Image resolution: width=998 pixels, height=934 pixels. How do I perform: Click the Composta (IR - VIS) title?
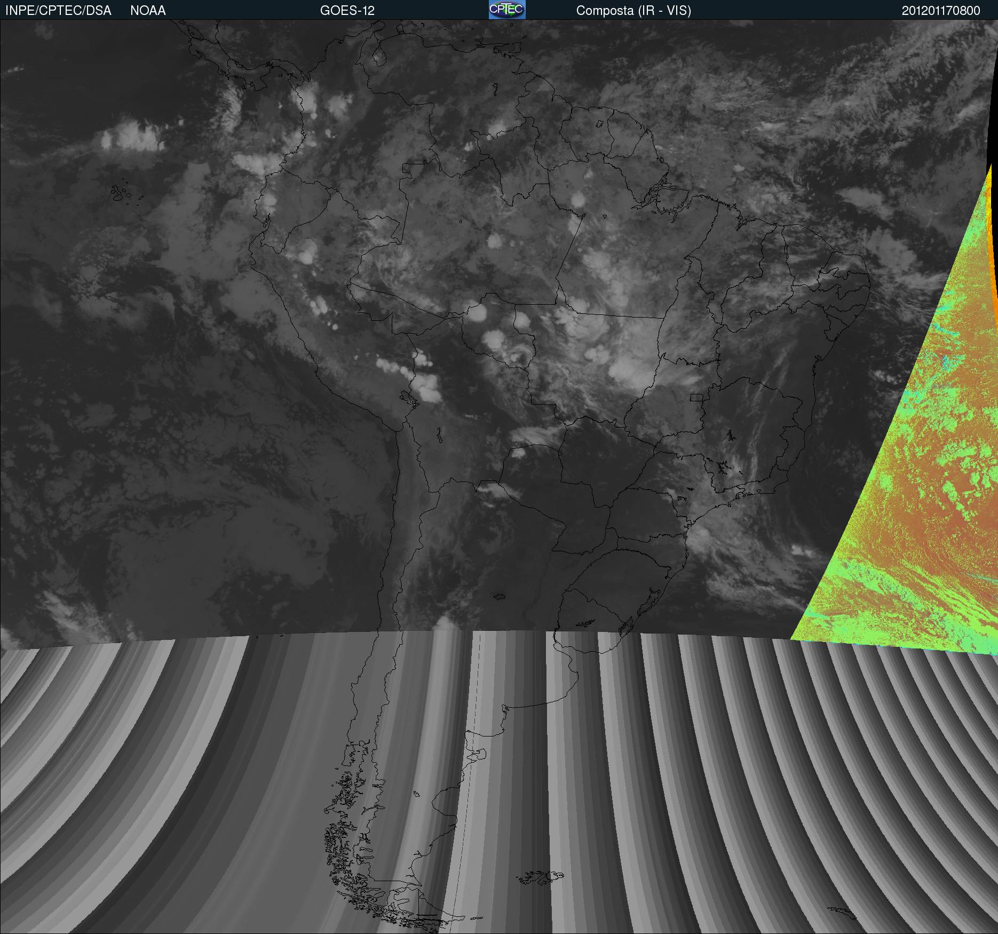[633, 11]
